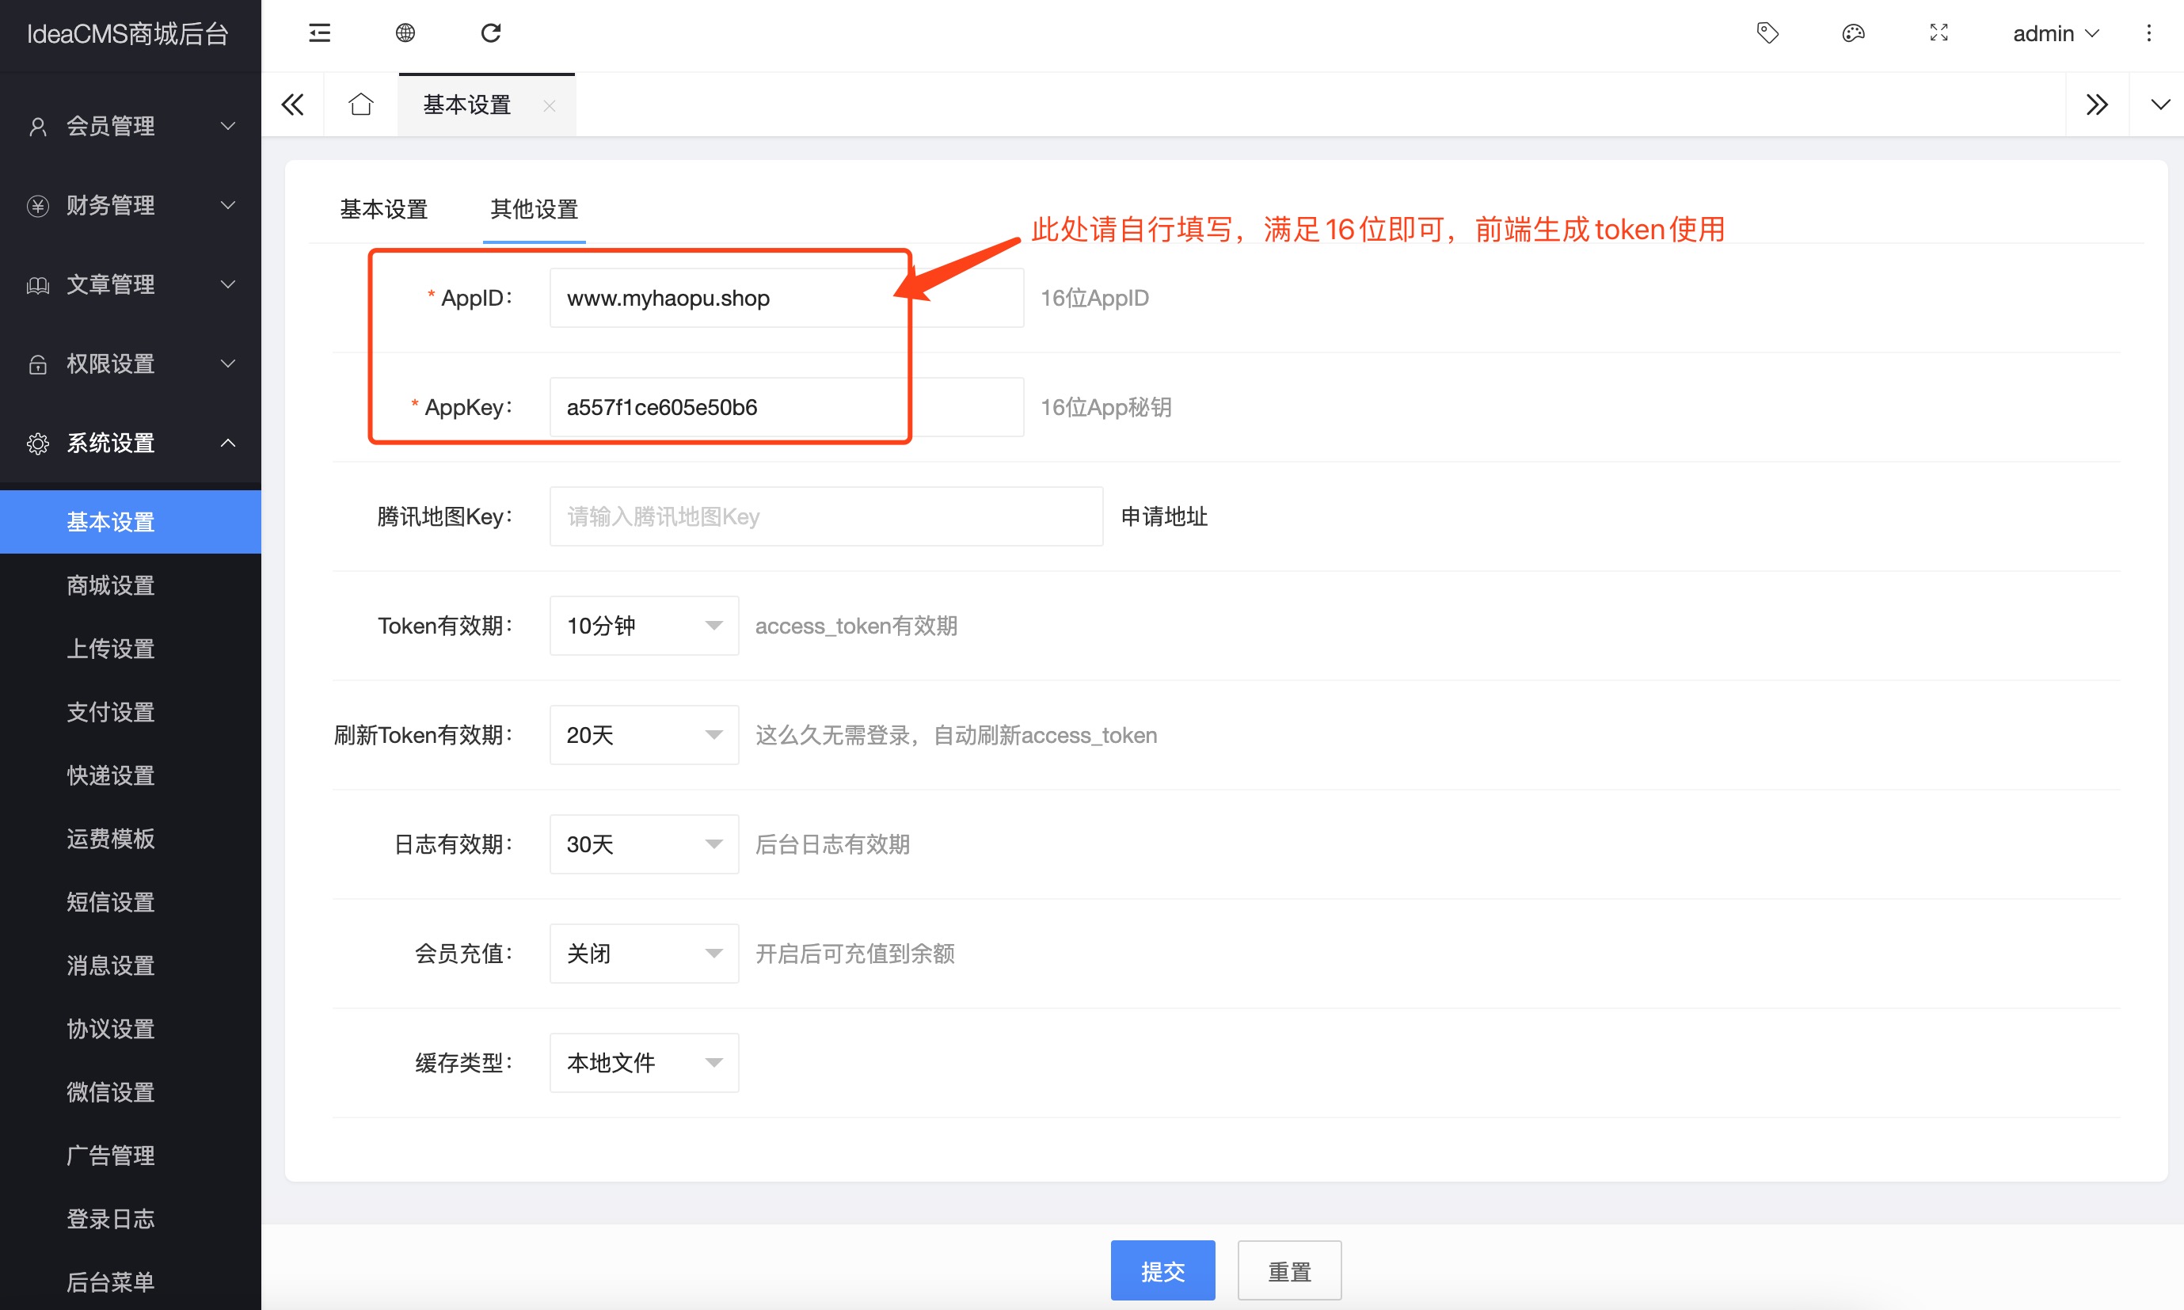Switch to the 基本设置 settings tab

[x=384, y=209]
